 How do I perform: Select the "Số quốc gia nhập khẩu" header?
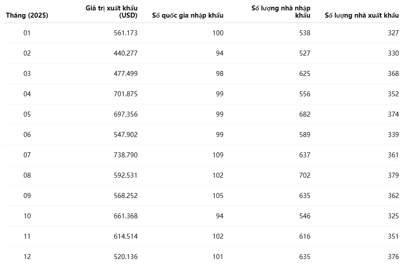[x=187, y=15]
